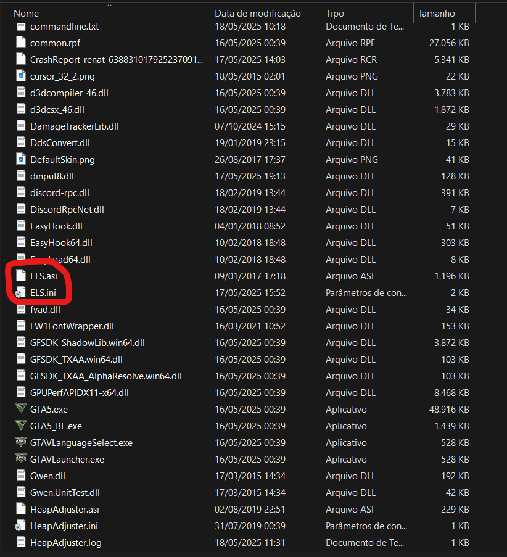Sort by Data de modificação column header
Screen dimensions: 507x557
click(258, 14)
